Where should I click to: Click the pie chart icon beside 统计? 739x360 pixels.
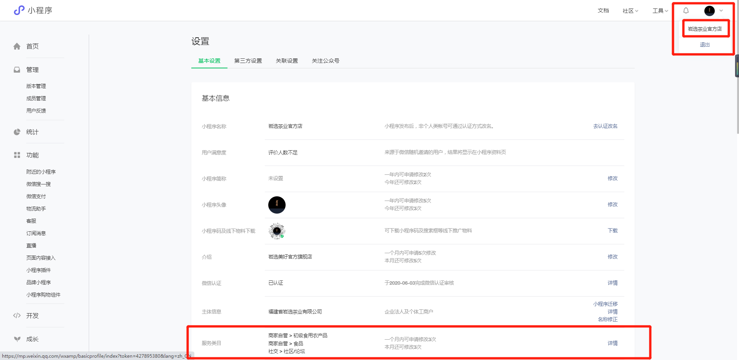[17, 132]
